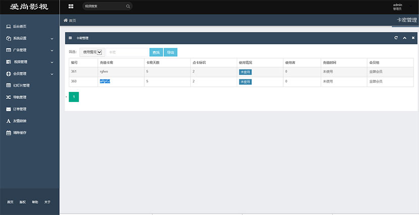The width and height of the screenshot is (419, 215).
Task: Click the home icon in breadcrumb
Action: pos(66,20)
